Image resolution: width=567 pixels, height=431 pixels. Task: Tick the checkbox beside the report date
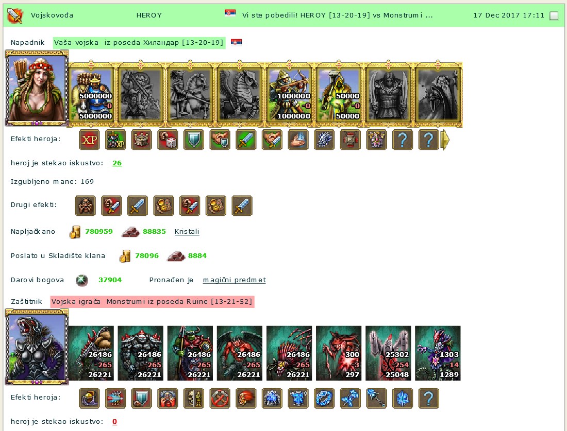(x=554, y=15)
